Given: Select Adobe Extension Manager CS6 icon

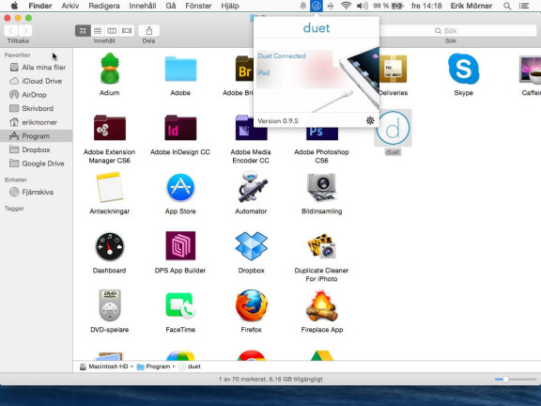Looking at the screenshot, I should pyautogui.click(x=109, y=128).
